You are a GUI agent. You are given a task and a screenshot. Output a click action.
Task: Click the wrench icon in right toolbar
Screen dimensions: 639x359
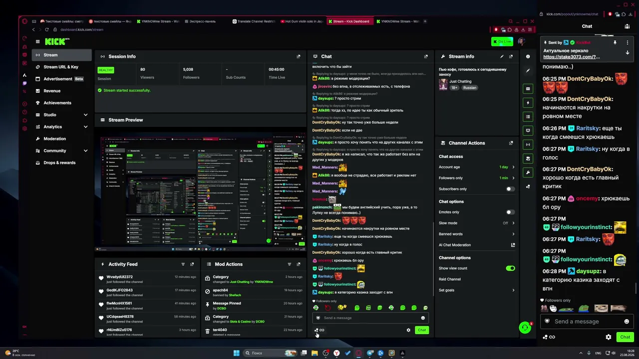click(x=528, y=173)
